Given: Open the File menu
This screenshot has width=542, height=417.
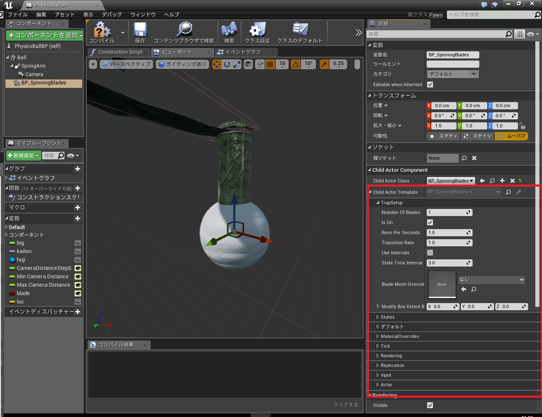Looking at the screenshot, I should coord(17,15).
